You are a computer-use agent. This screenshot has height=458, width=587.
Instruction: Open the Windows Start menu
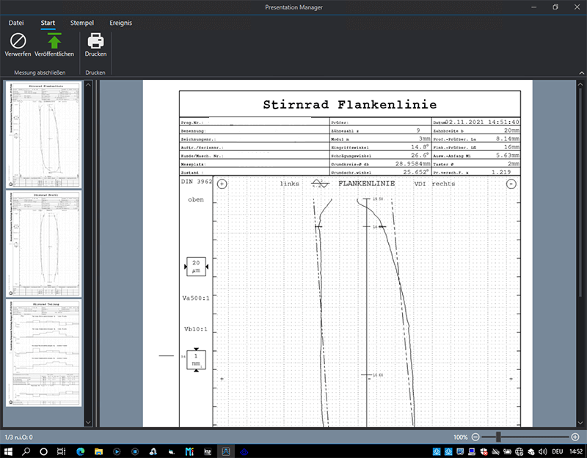pyautogui.click(x=8, y=451)
